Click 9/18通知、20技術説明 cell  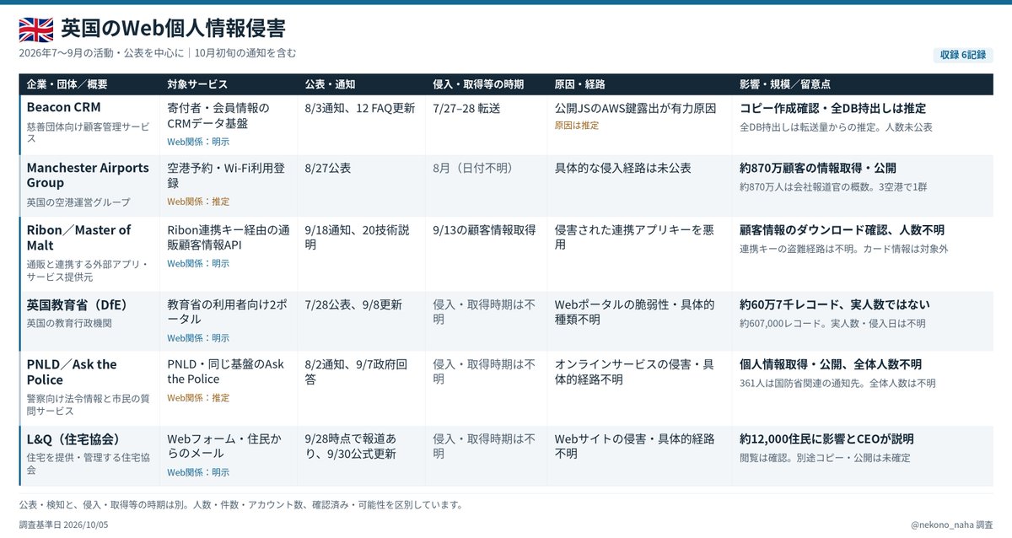click(359, 238)
